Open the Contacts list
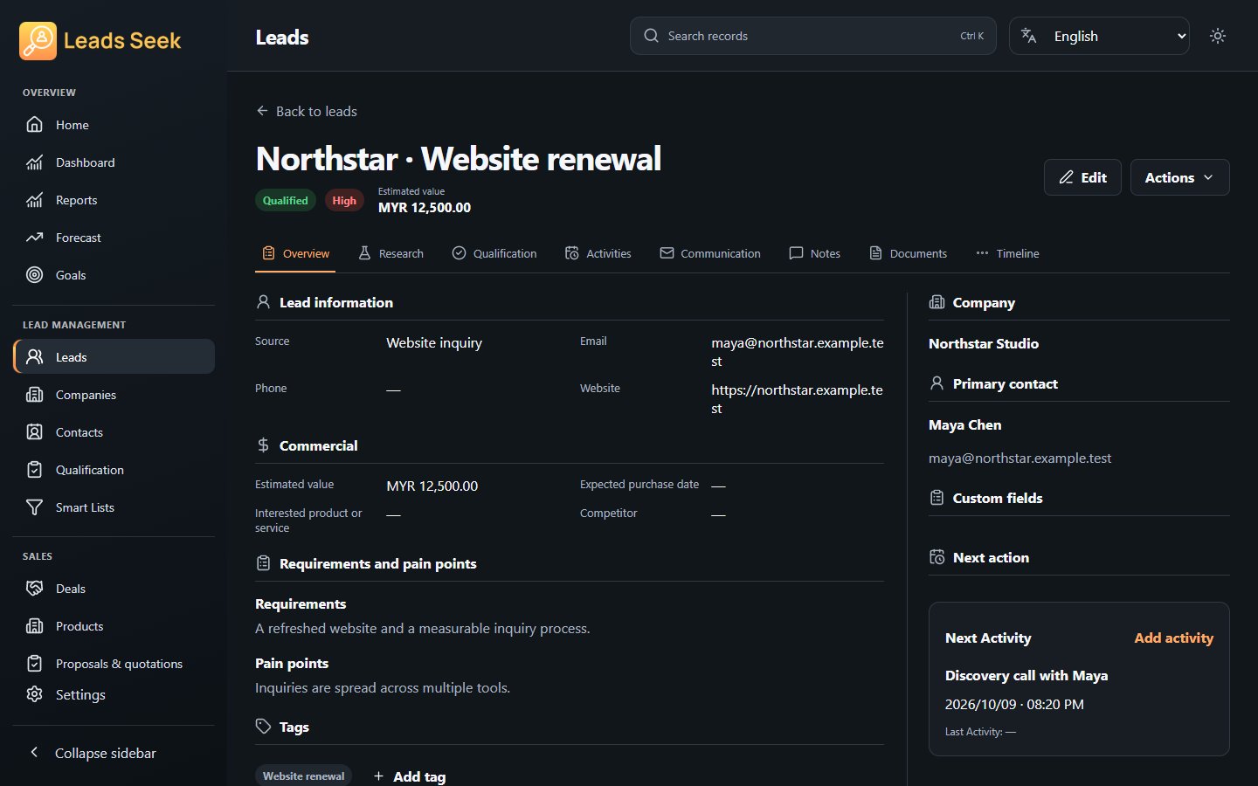The image size is (1258, 786). (x=114, y=432)
